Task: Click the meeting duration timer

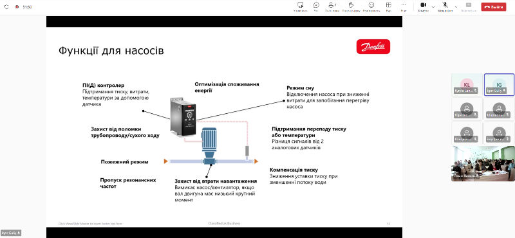Action: click(27, 7)
